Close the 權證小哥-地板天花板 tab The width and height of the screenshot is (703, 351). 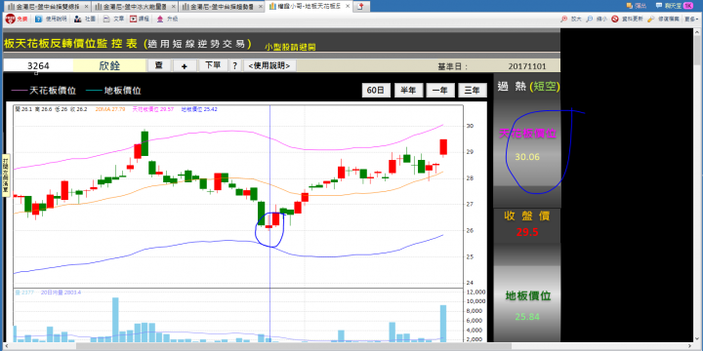click(349, 7)
